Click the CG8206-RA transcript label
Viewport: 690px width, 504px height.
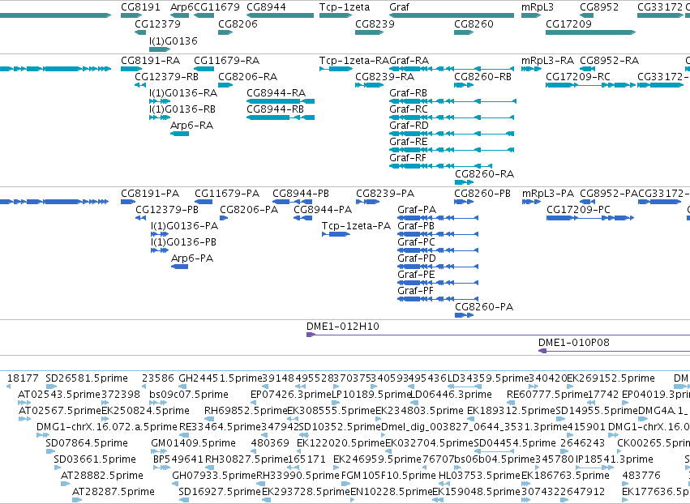click(248, 76)
